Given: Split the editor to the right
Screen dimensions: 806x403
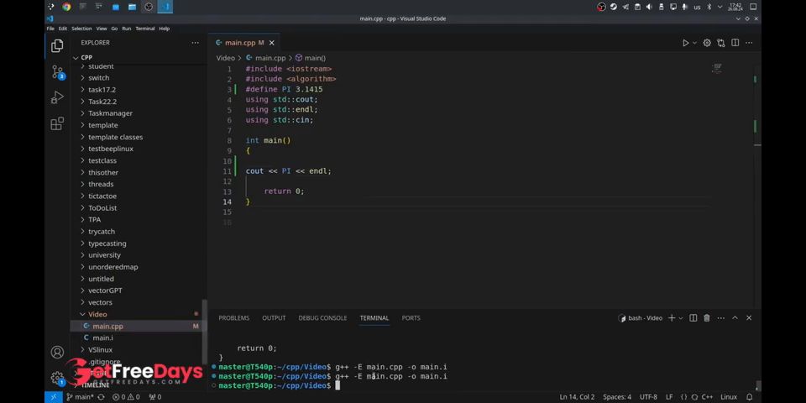Looking at the screenshot, I should coord(735,43).
